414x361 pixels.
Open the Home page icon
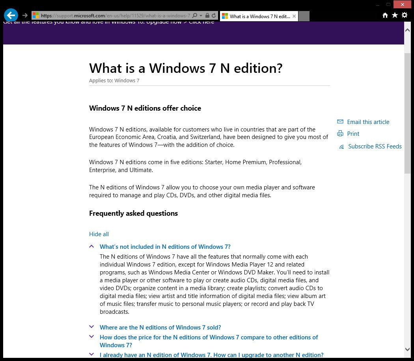pyautogui.click(x=385, y=15)
